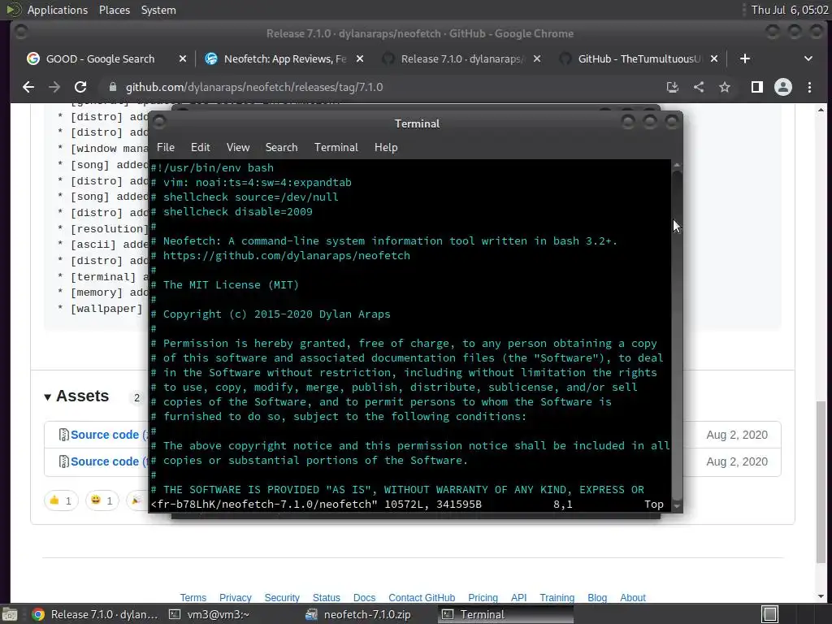Image resolution: width=832 pixels, height=624 pixels.
Task: Click show desktop icon in bottom panel
Action: 9,614
